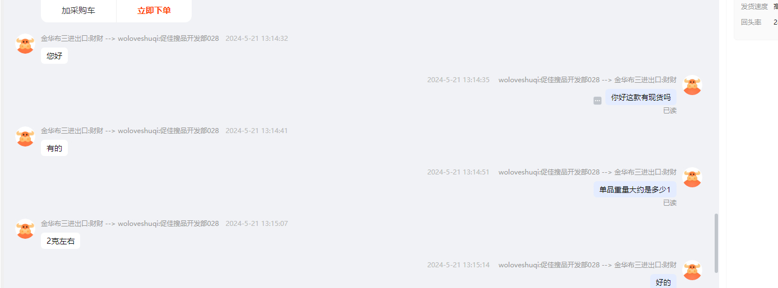The width and height of the screenshot is (778, 288).
Task: Click the 立即下单 button
Action: [154, 11]
